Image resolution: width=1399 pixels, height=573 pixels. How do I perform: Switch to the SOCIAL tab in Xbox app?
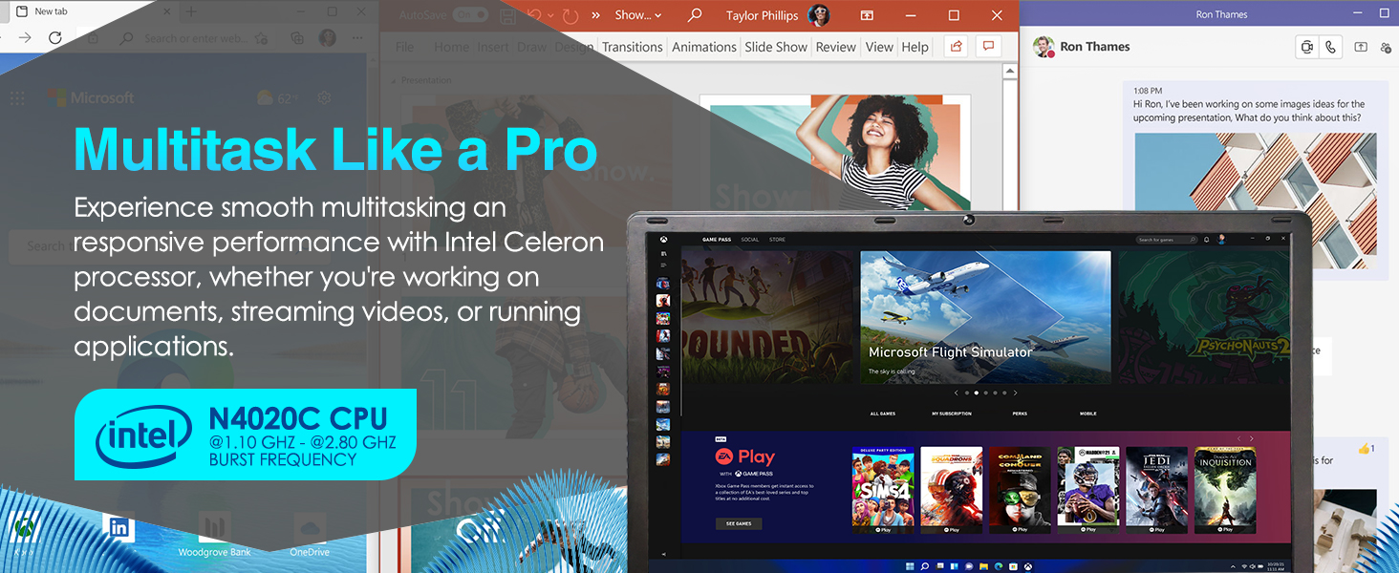pyautogui.click(x=750, y=240)
